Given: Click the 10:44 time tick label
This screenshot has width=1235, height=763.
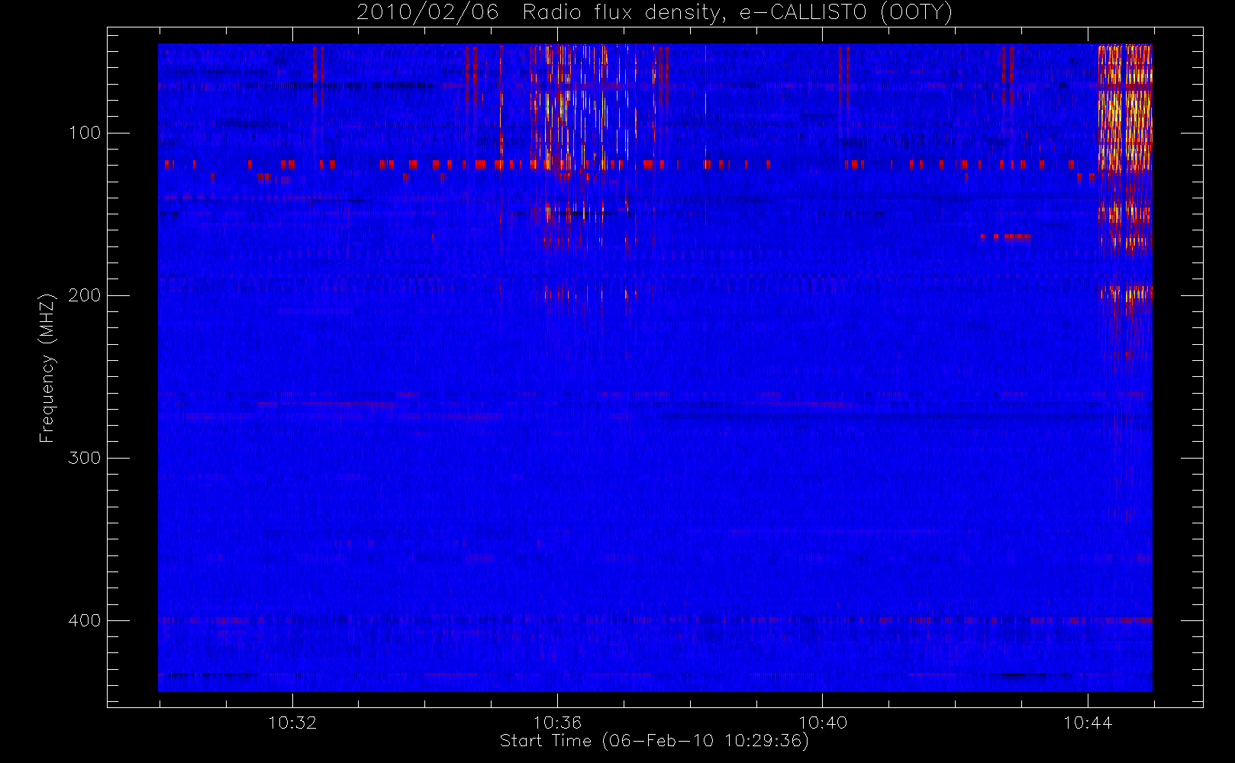Looking at the screenshot, I should pos(1088,723).
